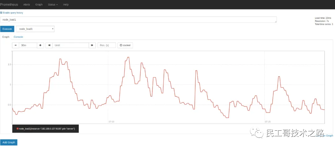The image size is (335, 148).
Task: Click the plus button to increase range
Action: tap(40, 45)
